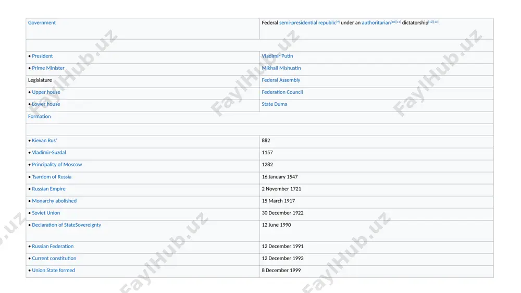The height and width of the screenshot is (293, 521).
Task: Open the Vladimir-Suzdal link
Action: (x=49, y=152)
